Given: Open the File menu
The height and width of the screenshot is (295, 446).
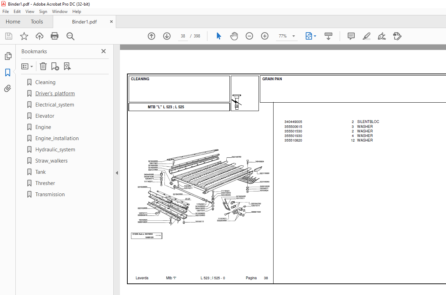Looking at the screenshot, I should click(6, 12).
